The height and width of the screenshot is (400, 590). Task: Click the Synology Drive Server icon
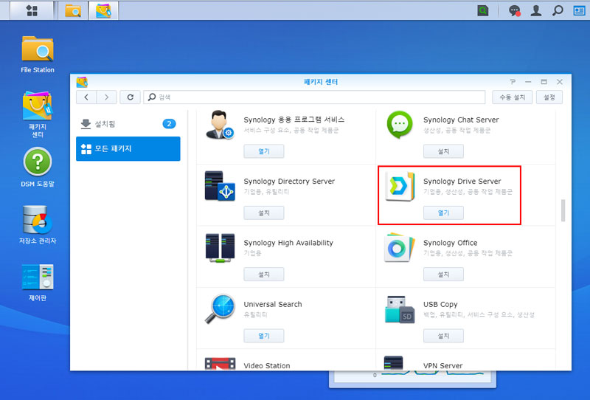click(399, 185)
